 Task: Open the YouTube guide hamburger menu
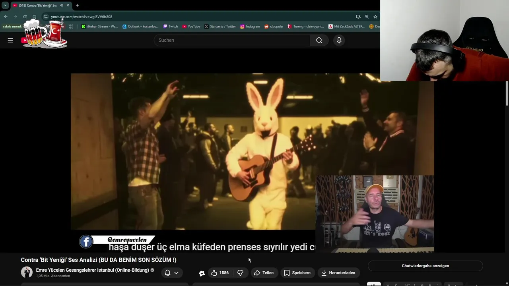(10, 40)
